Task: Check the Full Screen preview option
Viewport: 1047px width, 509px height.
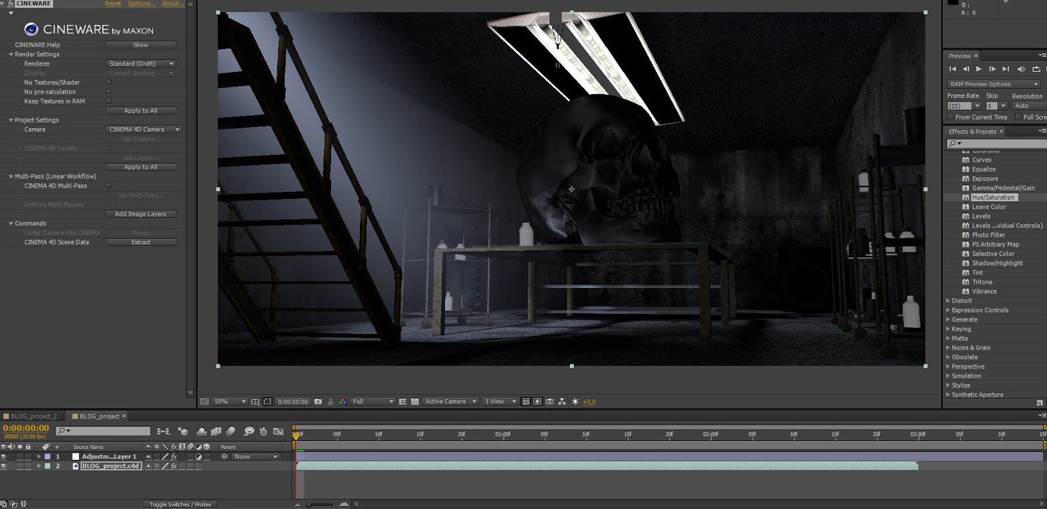Action: (1018, 117)
